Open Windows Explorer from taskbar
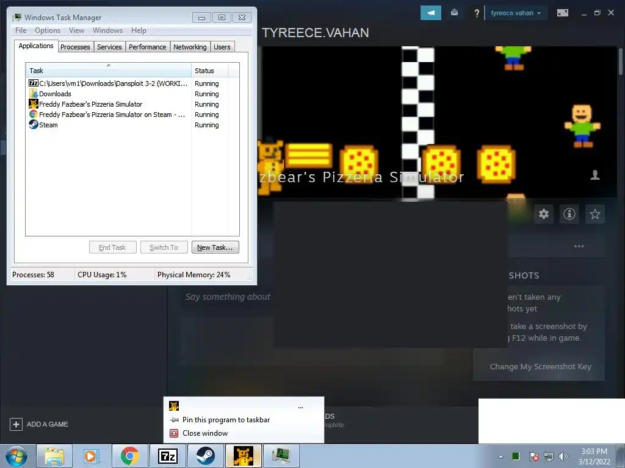This screenshot has width=625, height=468. [54, 456]
